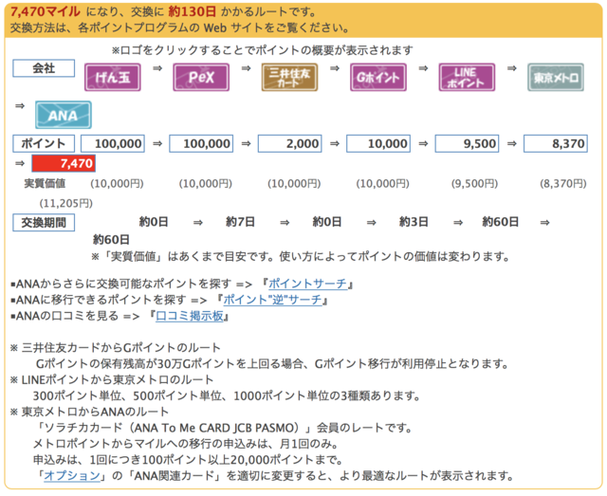Click the 100,000 point box under PeX

click(x=201, y=143)
